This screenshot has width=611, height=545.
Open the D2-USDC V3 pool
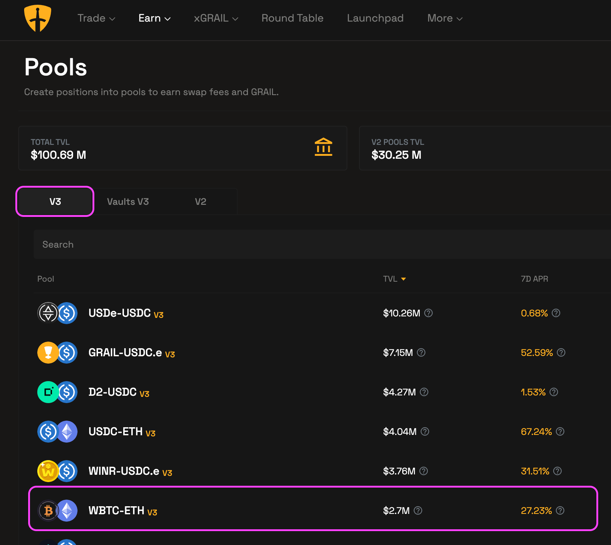click(119, 392)
